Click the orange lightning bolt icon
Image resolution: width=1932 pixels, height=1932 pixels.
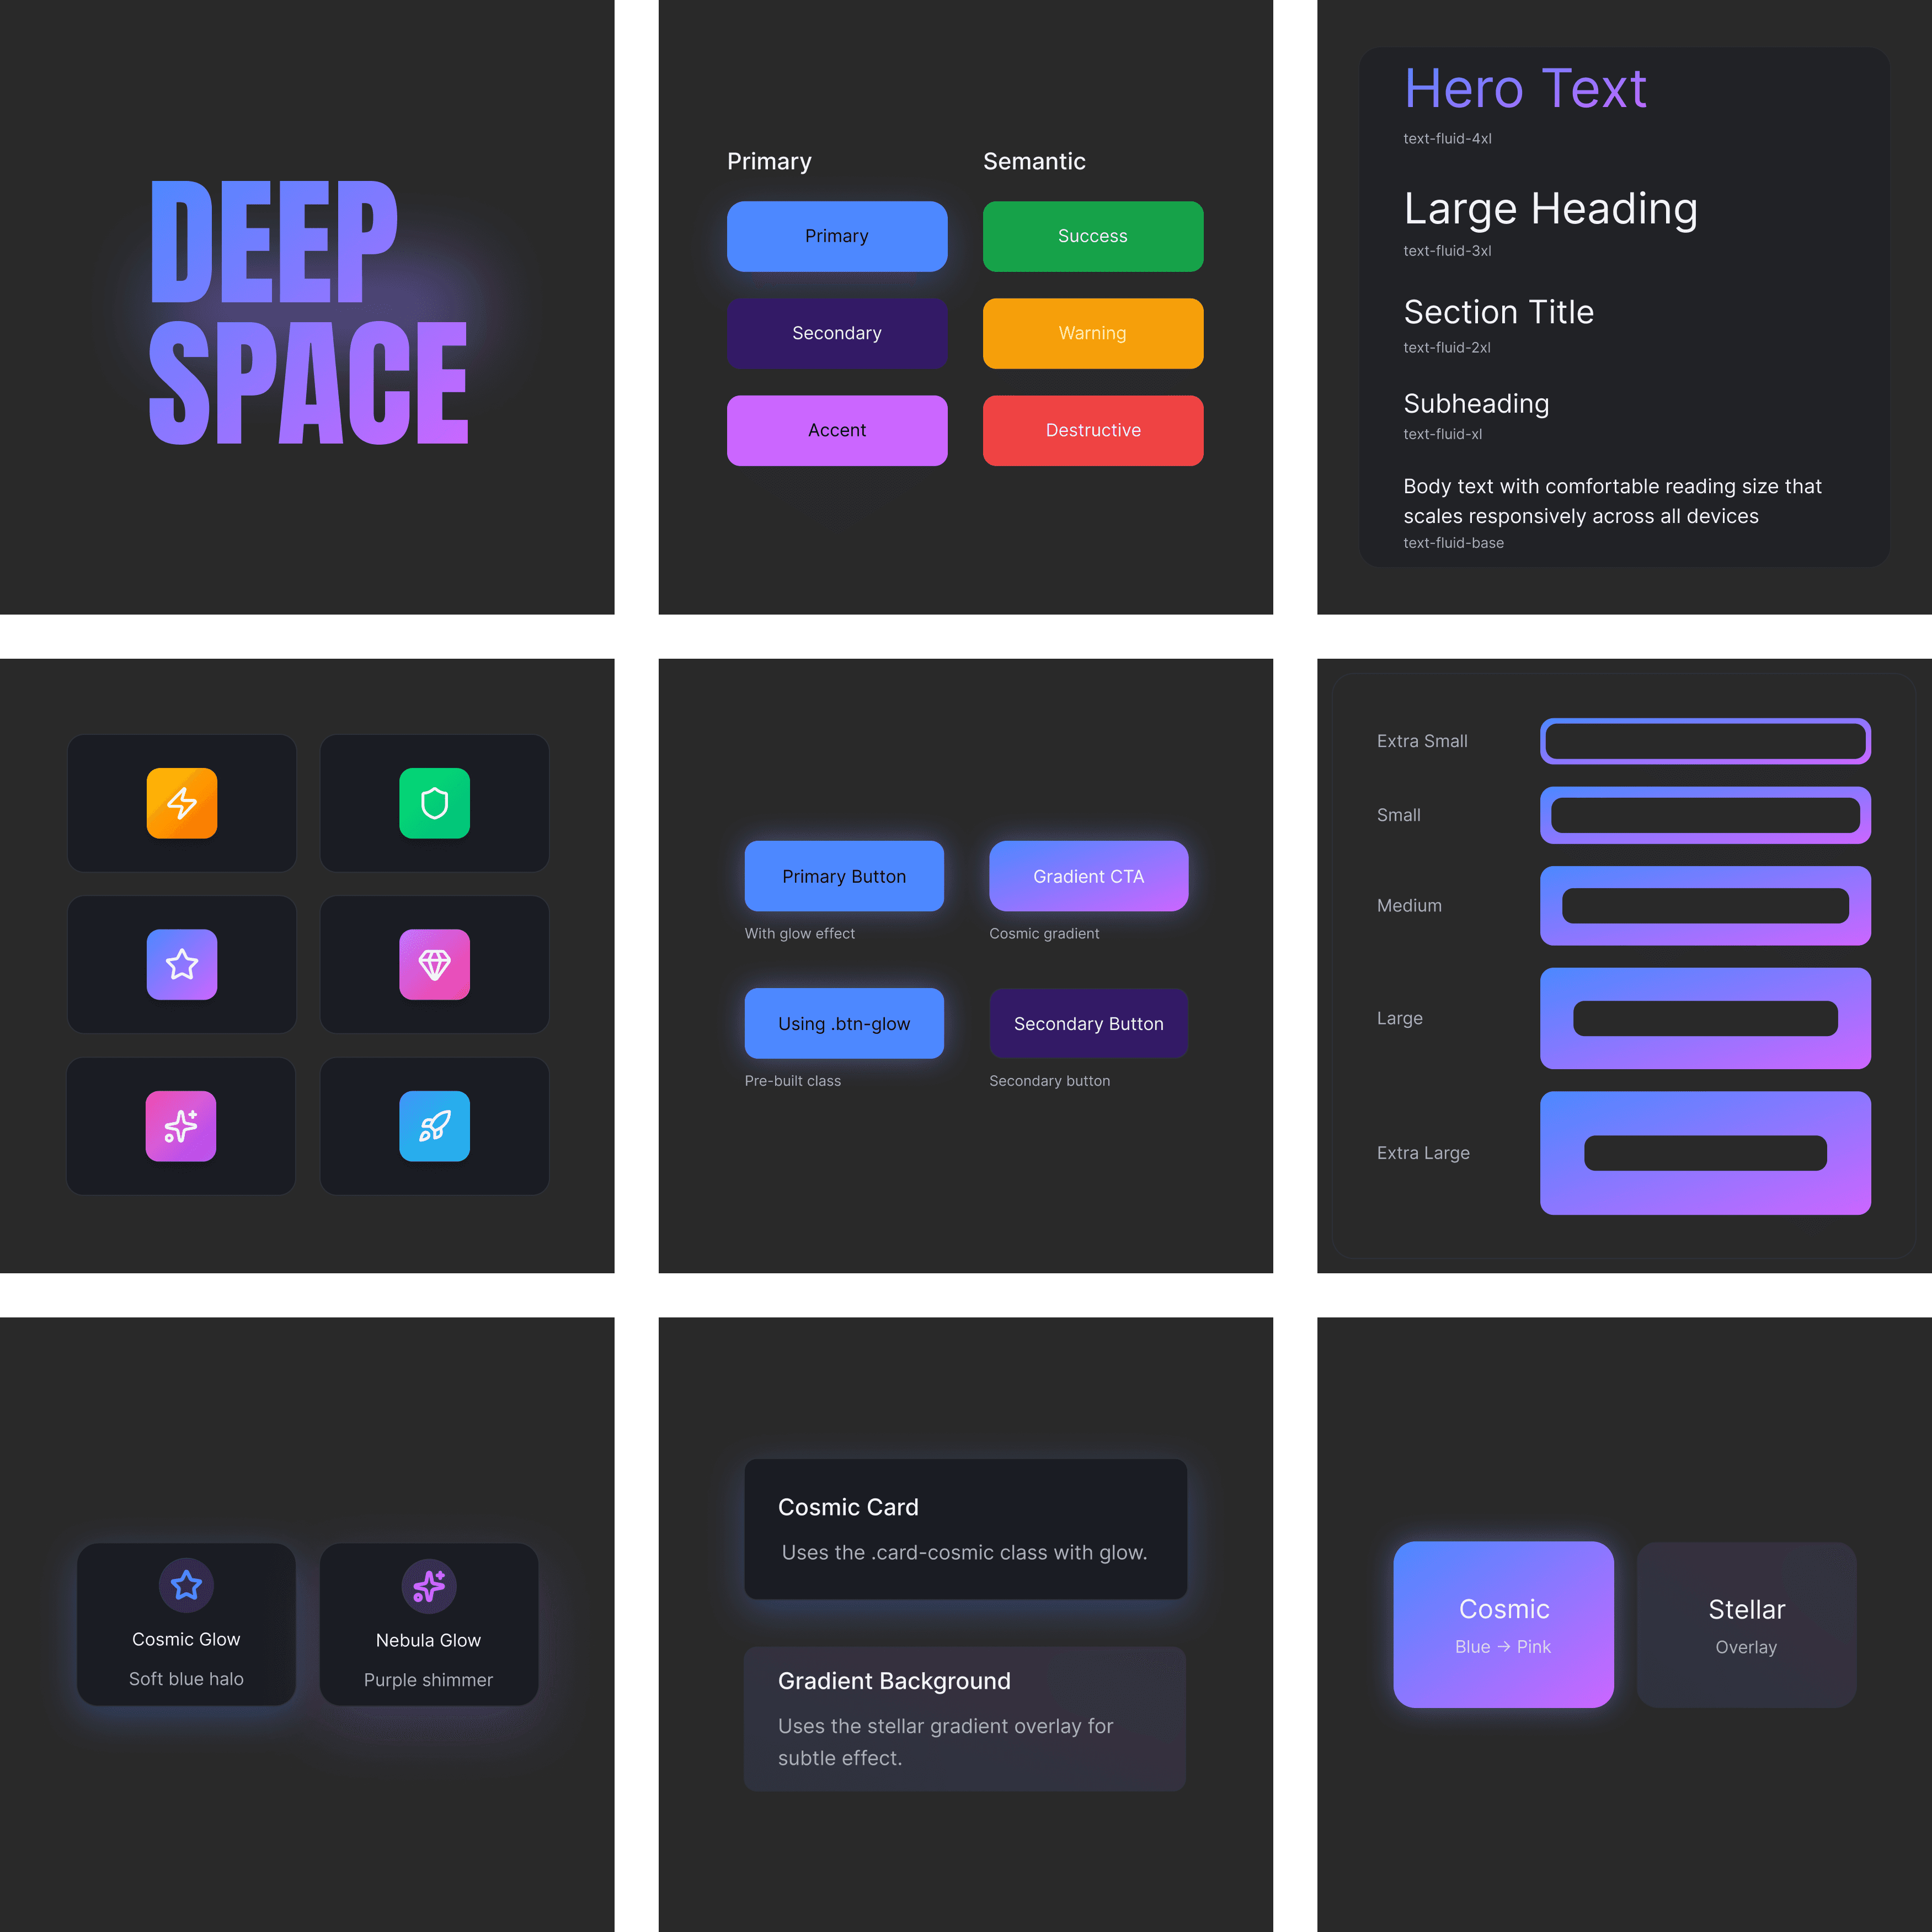tap(181, 803)
